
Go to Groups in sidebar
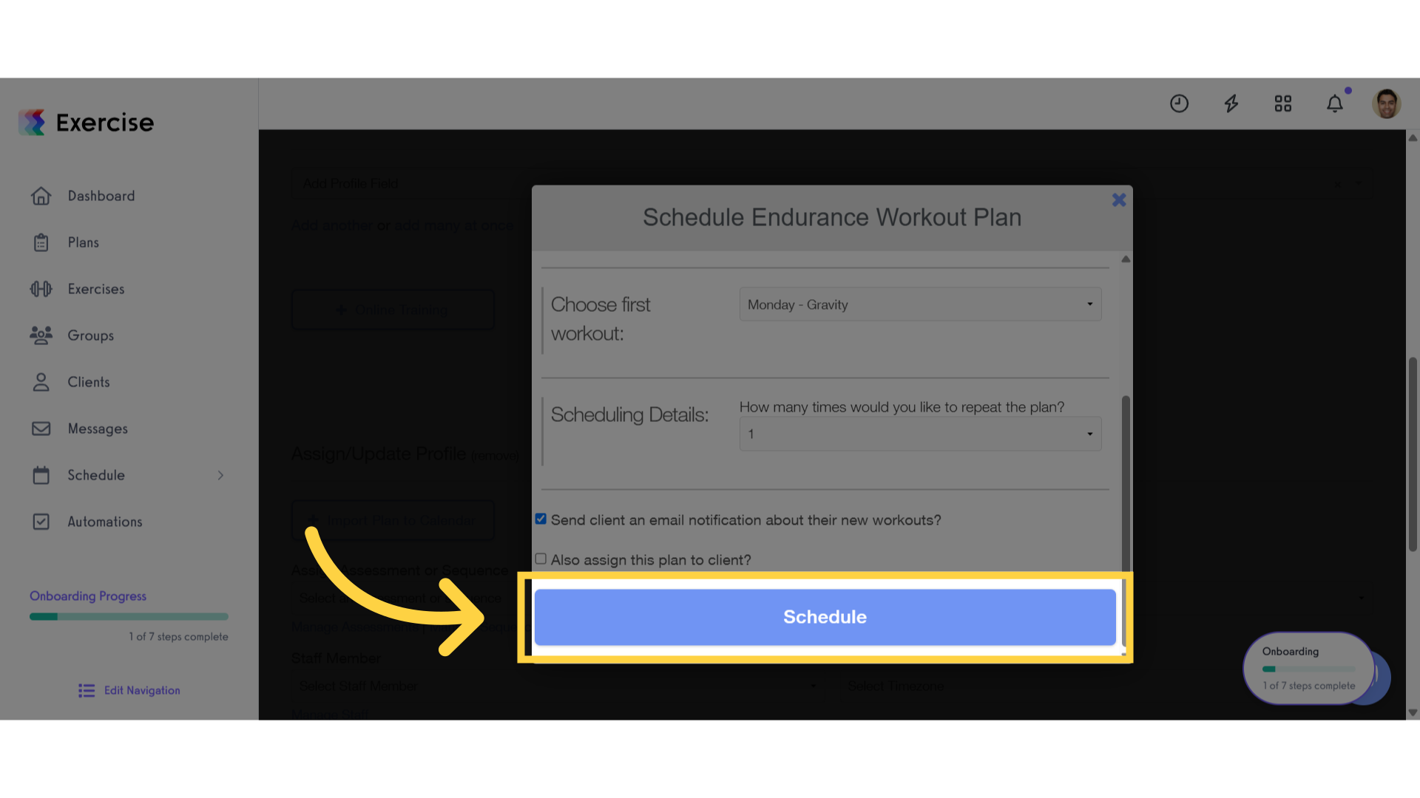90,335
